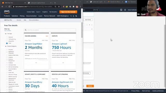
Task: Click the free tier products search field
Action: pos(50,30)
